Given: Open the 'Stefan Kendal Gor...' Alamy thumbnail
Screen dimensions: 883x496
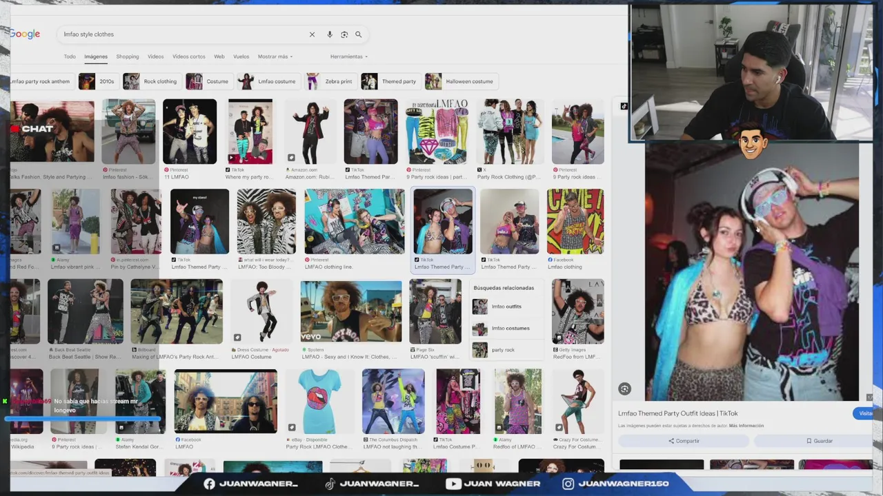Looking at the screenshot, I should click(141, 402).
